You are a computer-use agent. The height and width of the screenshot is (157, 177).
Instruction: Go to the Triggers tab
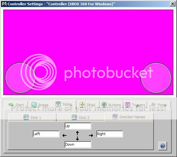click(x=135, y=105)
